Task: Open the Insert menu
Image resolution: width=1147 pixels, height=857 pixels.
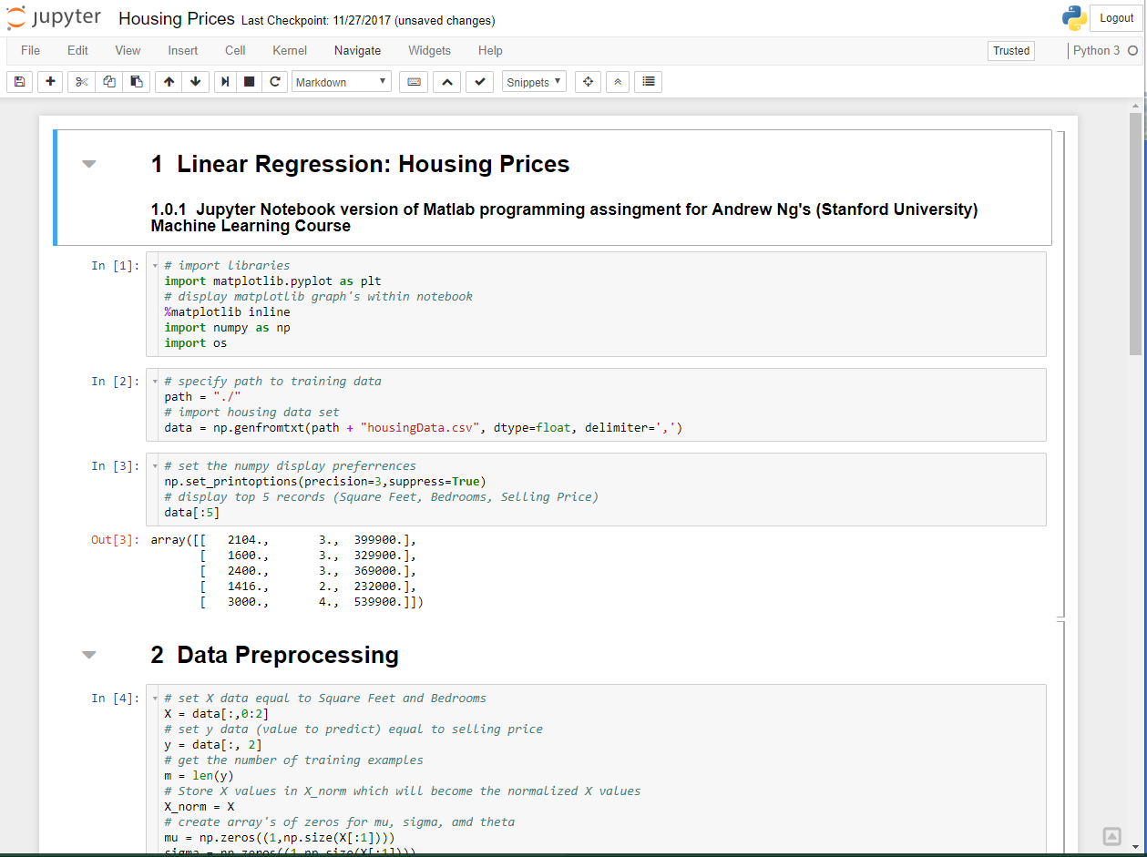Action: click(182, 51)
